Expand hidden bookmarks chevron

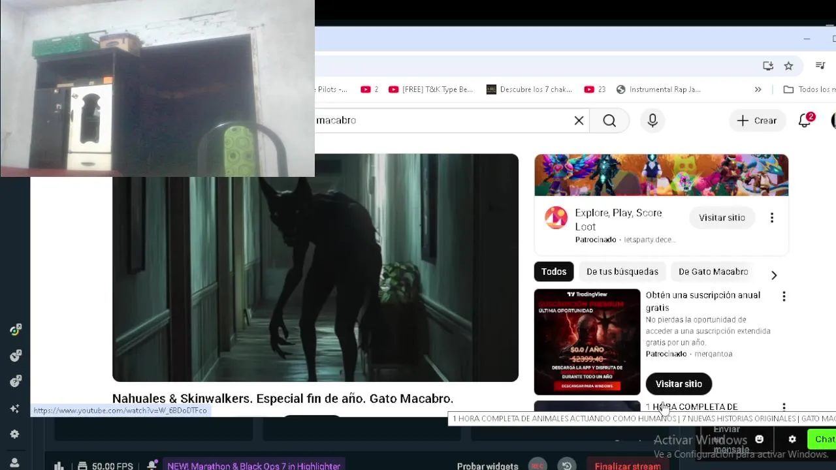[758, 89]
